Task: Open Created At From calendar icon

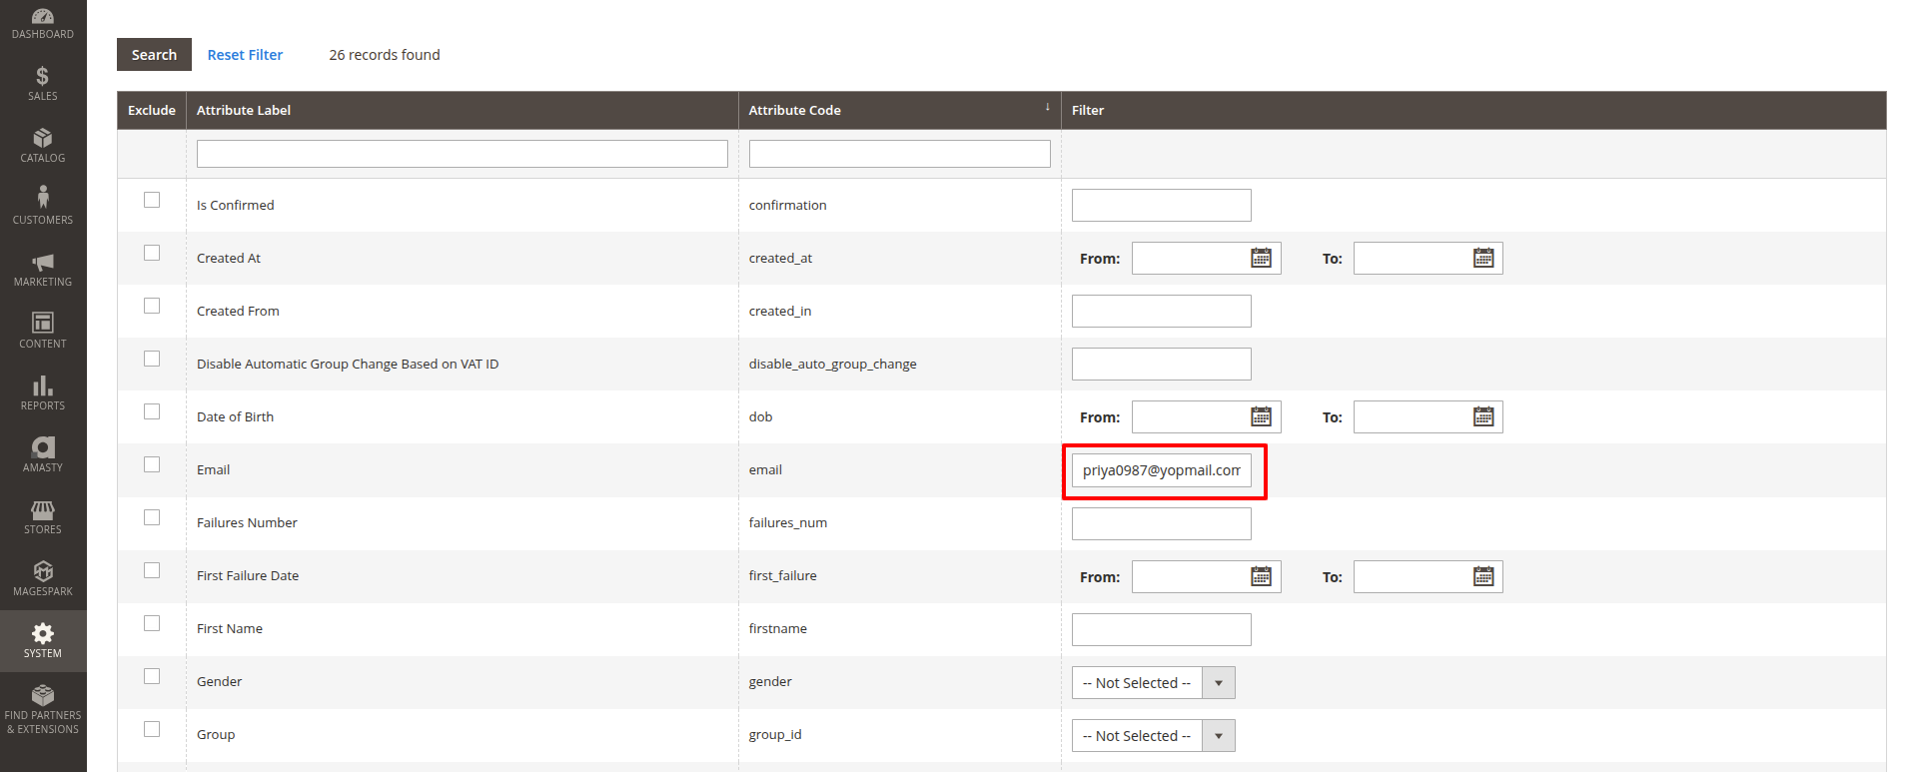Action: pos(1262,258)
